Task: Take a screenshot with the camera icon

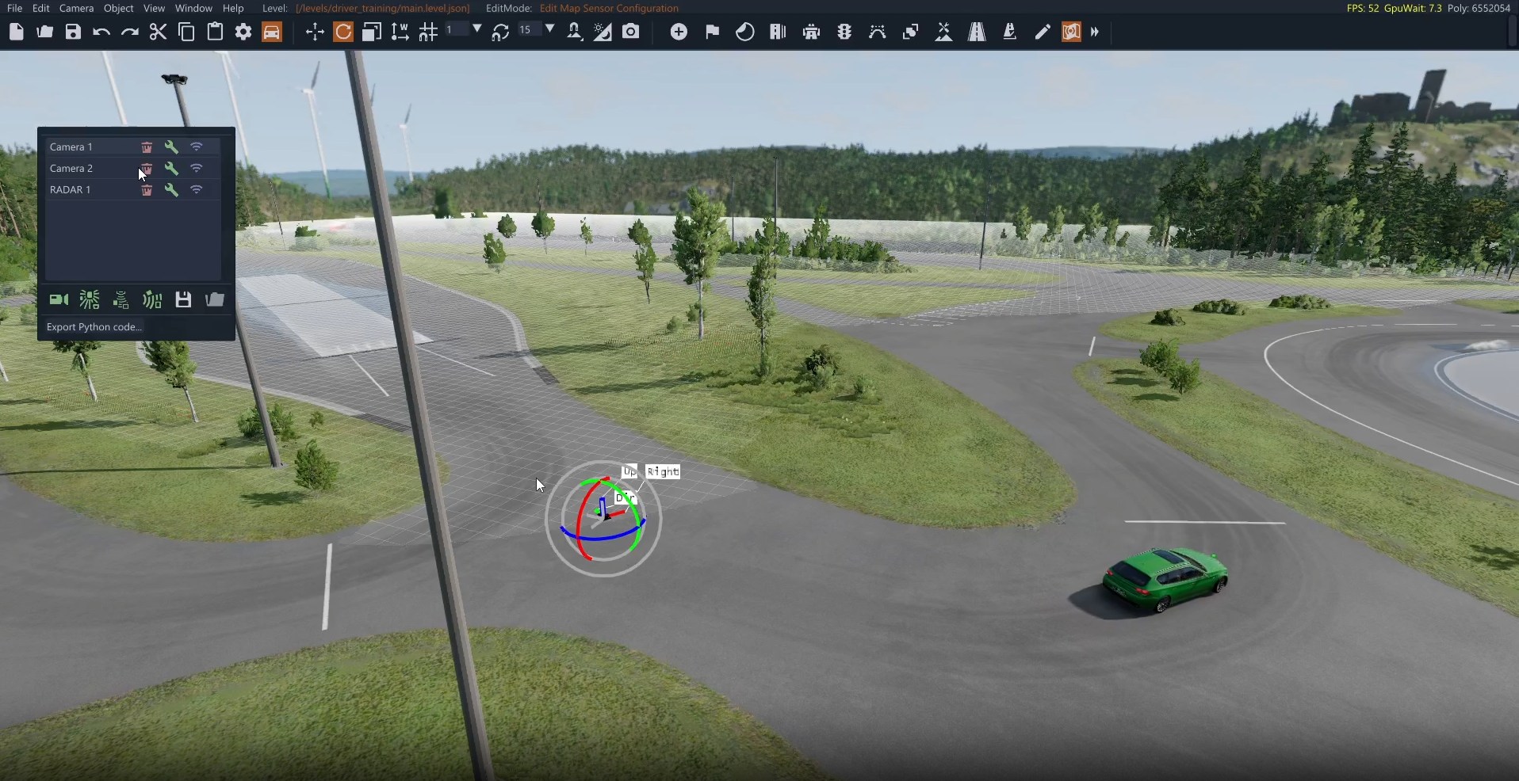Action: [631, 32]
